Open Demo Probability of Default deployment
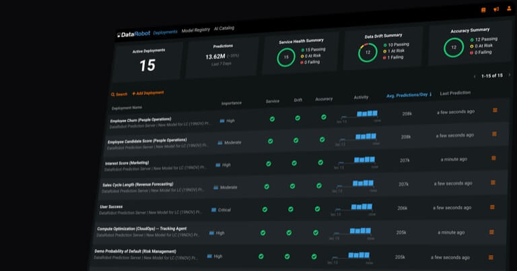Image resolution: width=517 pixels, height=271 pixels. [x=135, y=251]
